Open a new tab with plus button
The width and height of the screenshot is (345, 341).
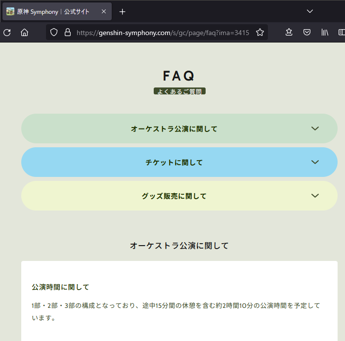[x=123, y=12]
